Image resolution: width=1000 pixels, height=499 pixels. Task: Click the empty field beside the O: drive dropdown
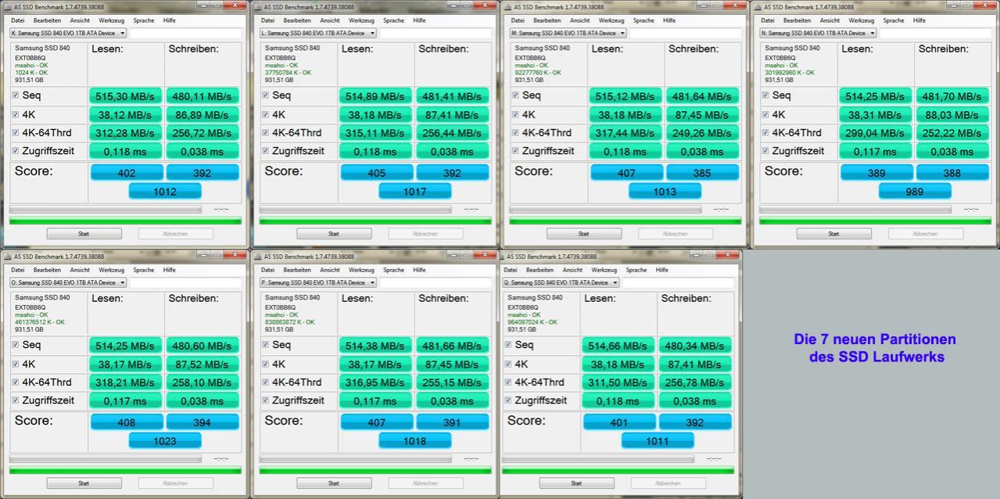pos(185,283)
